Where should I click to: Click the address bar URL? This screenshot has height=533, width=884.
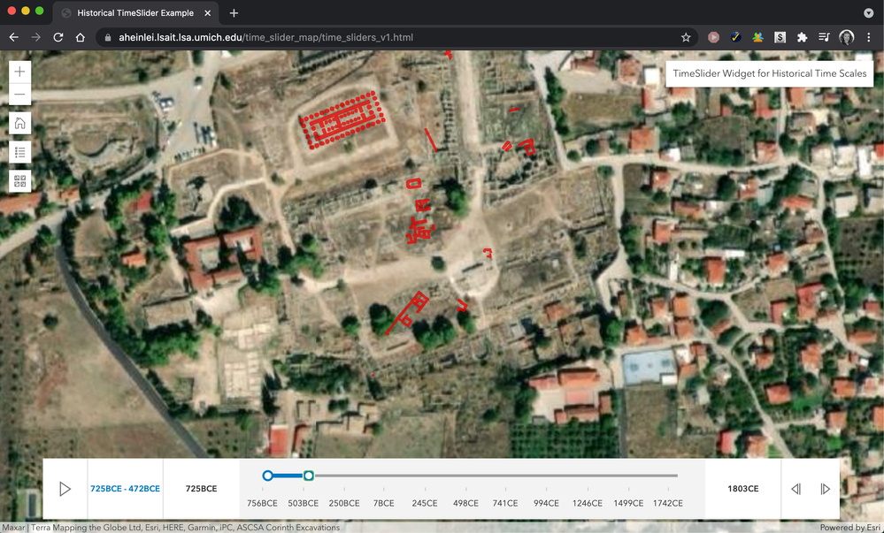(265, 38)
